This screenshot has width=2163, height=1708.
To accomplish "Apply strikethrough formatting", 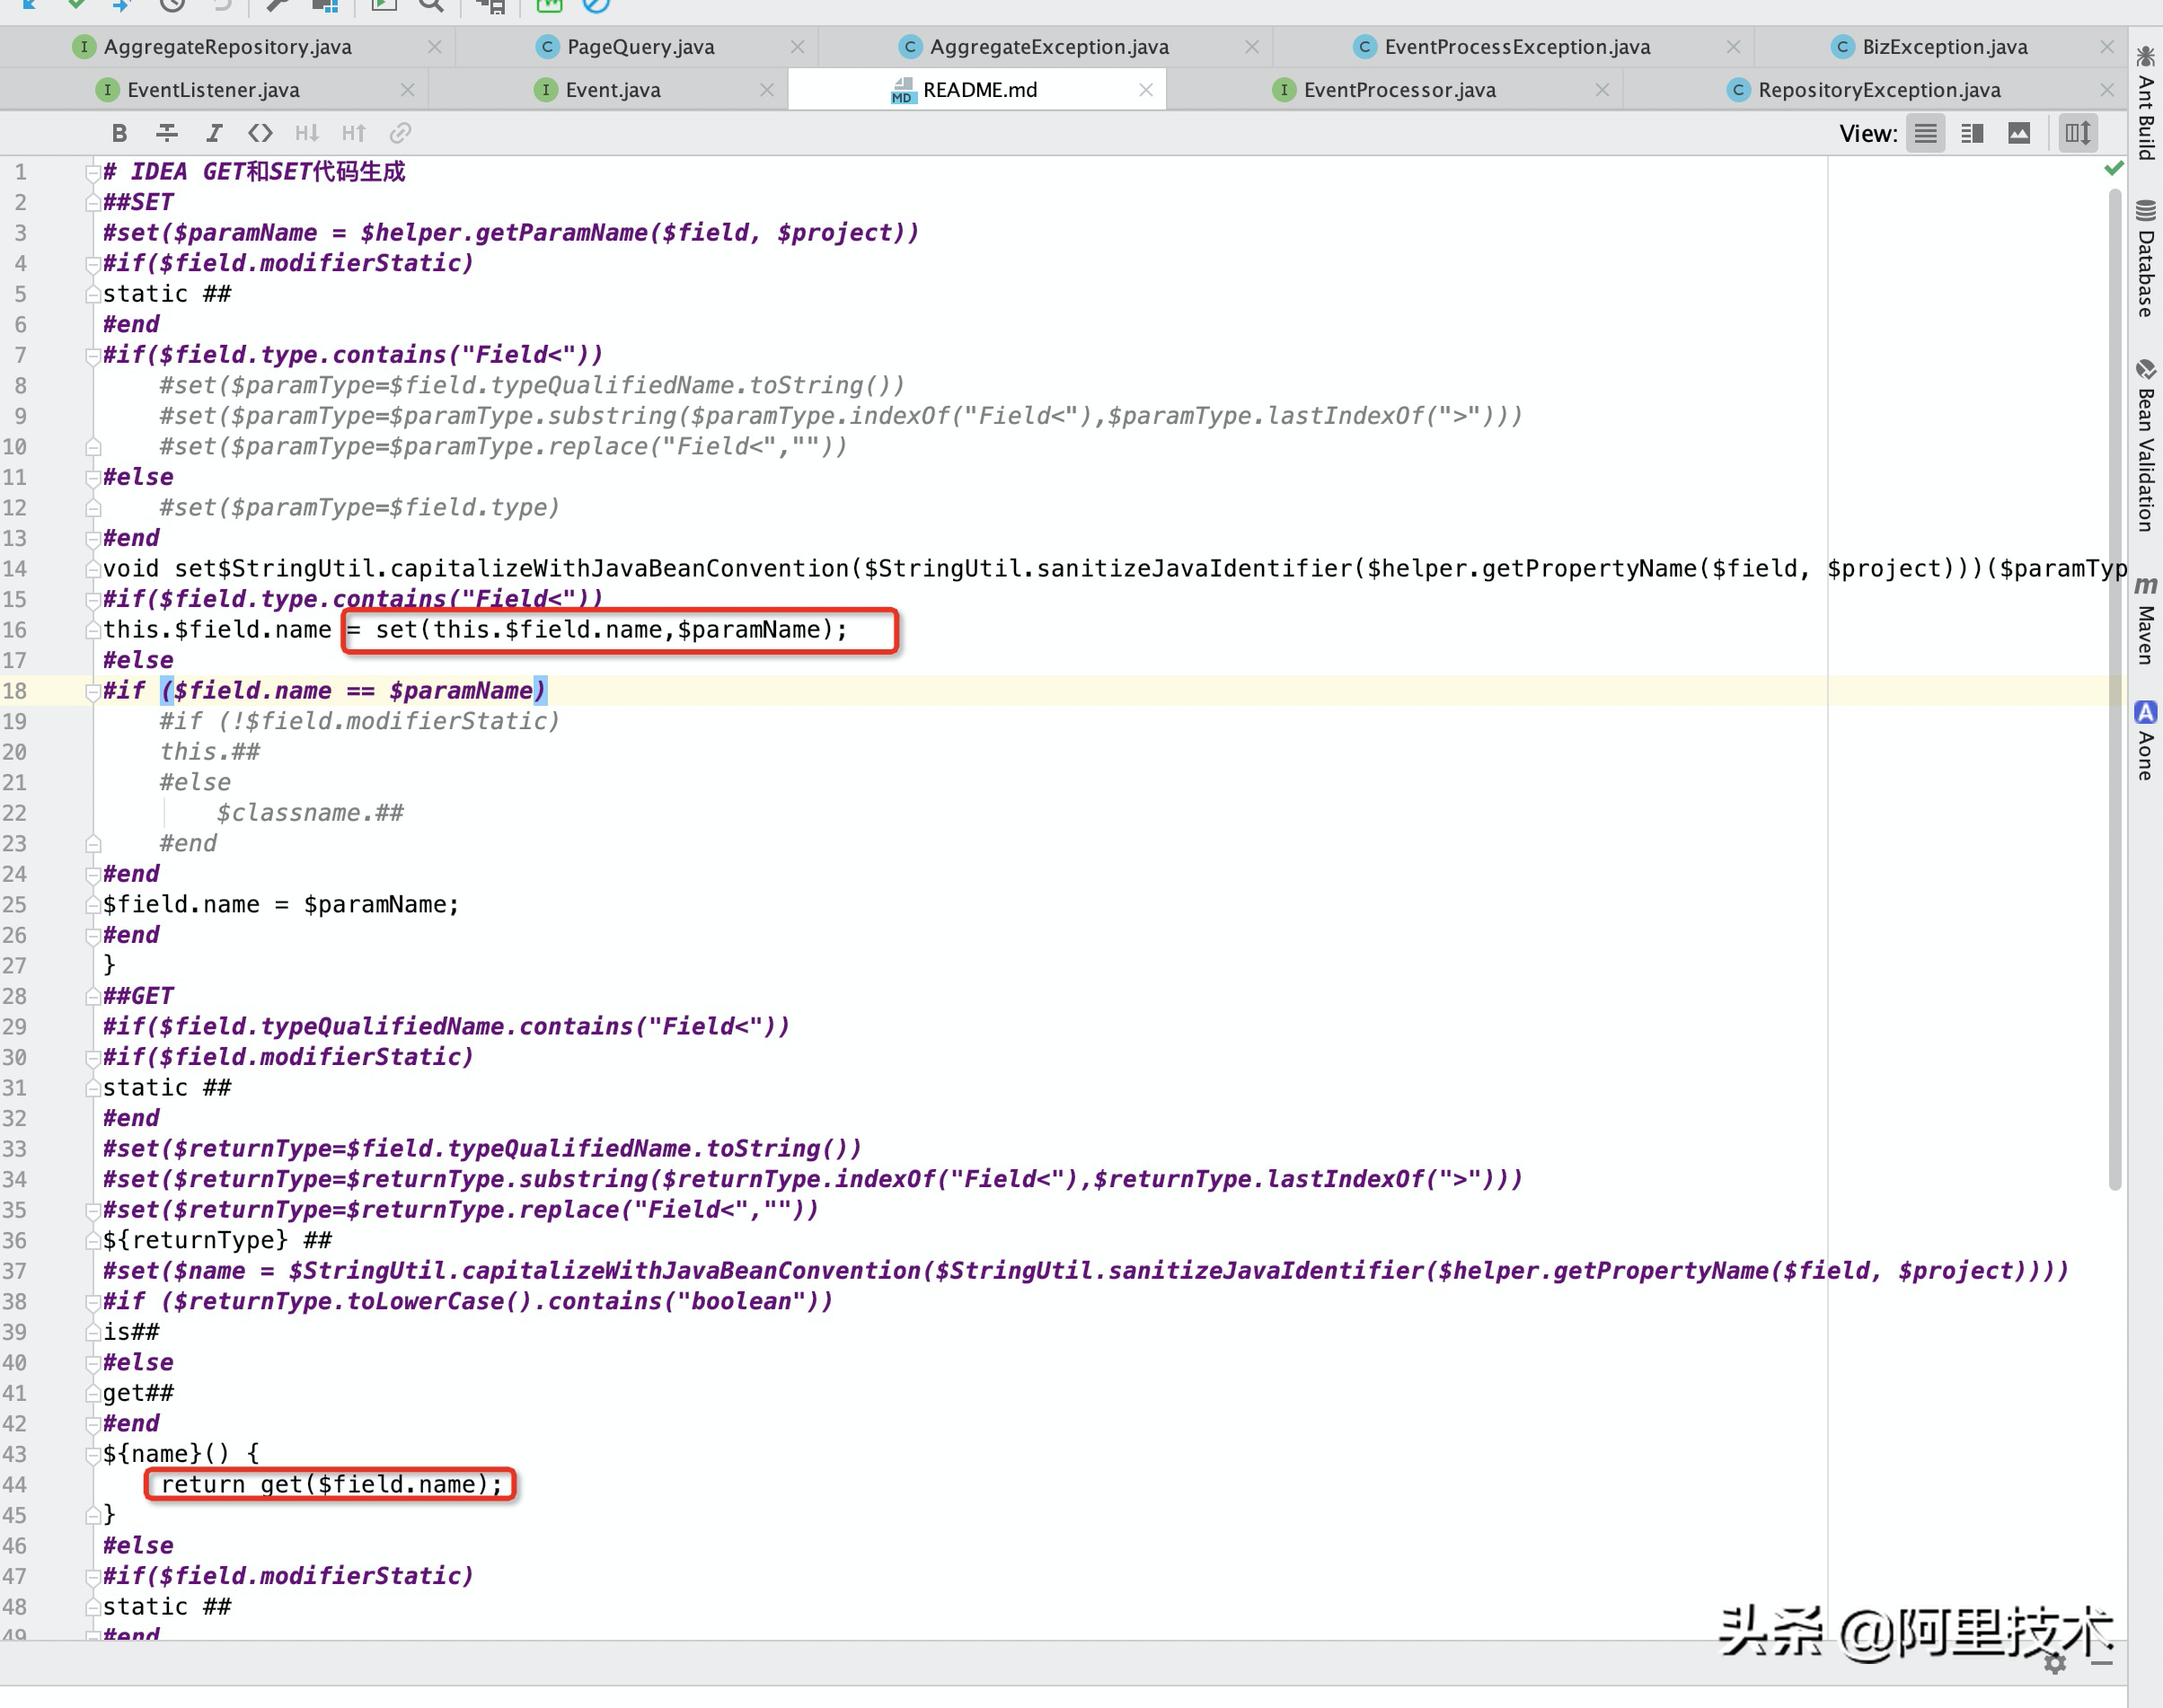I will tap(167, 133).
